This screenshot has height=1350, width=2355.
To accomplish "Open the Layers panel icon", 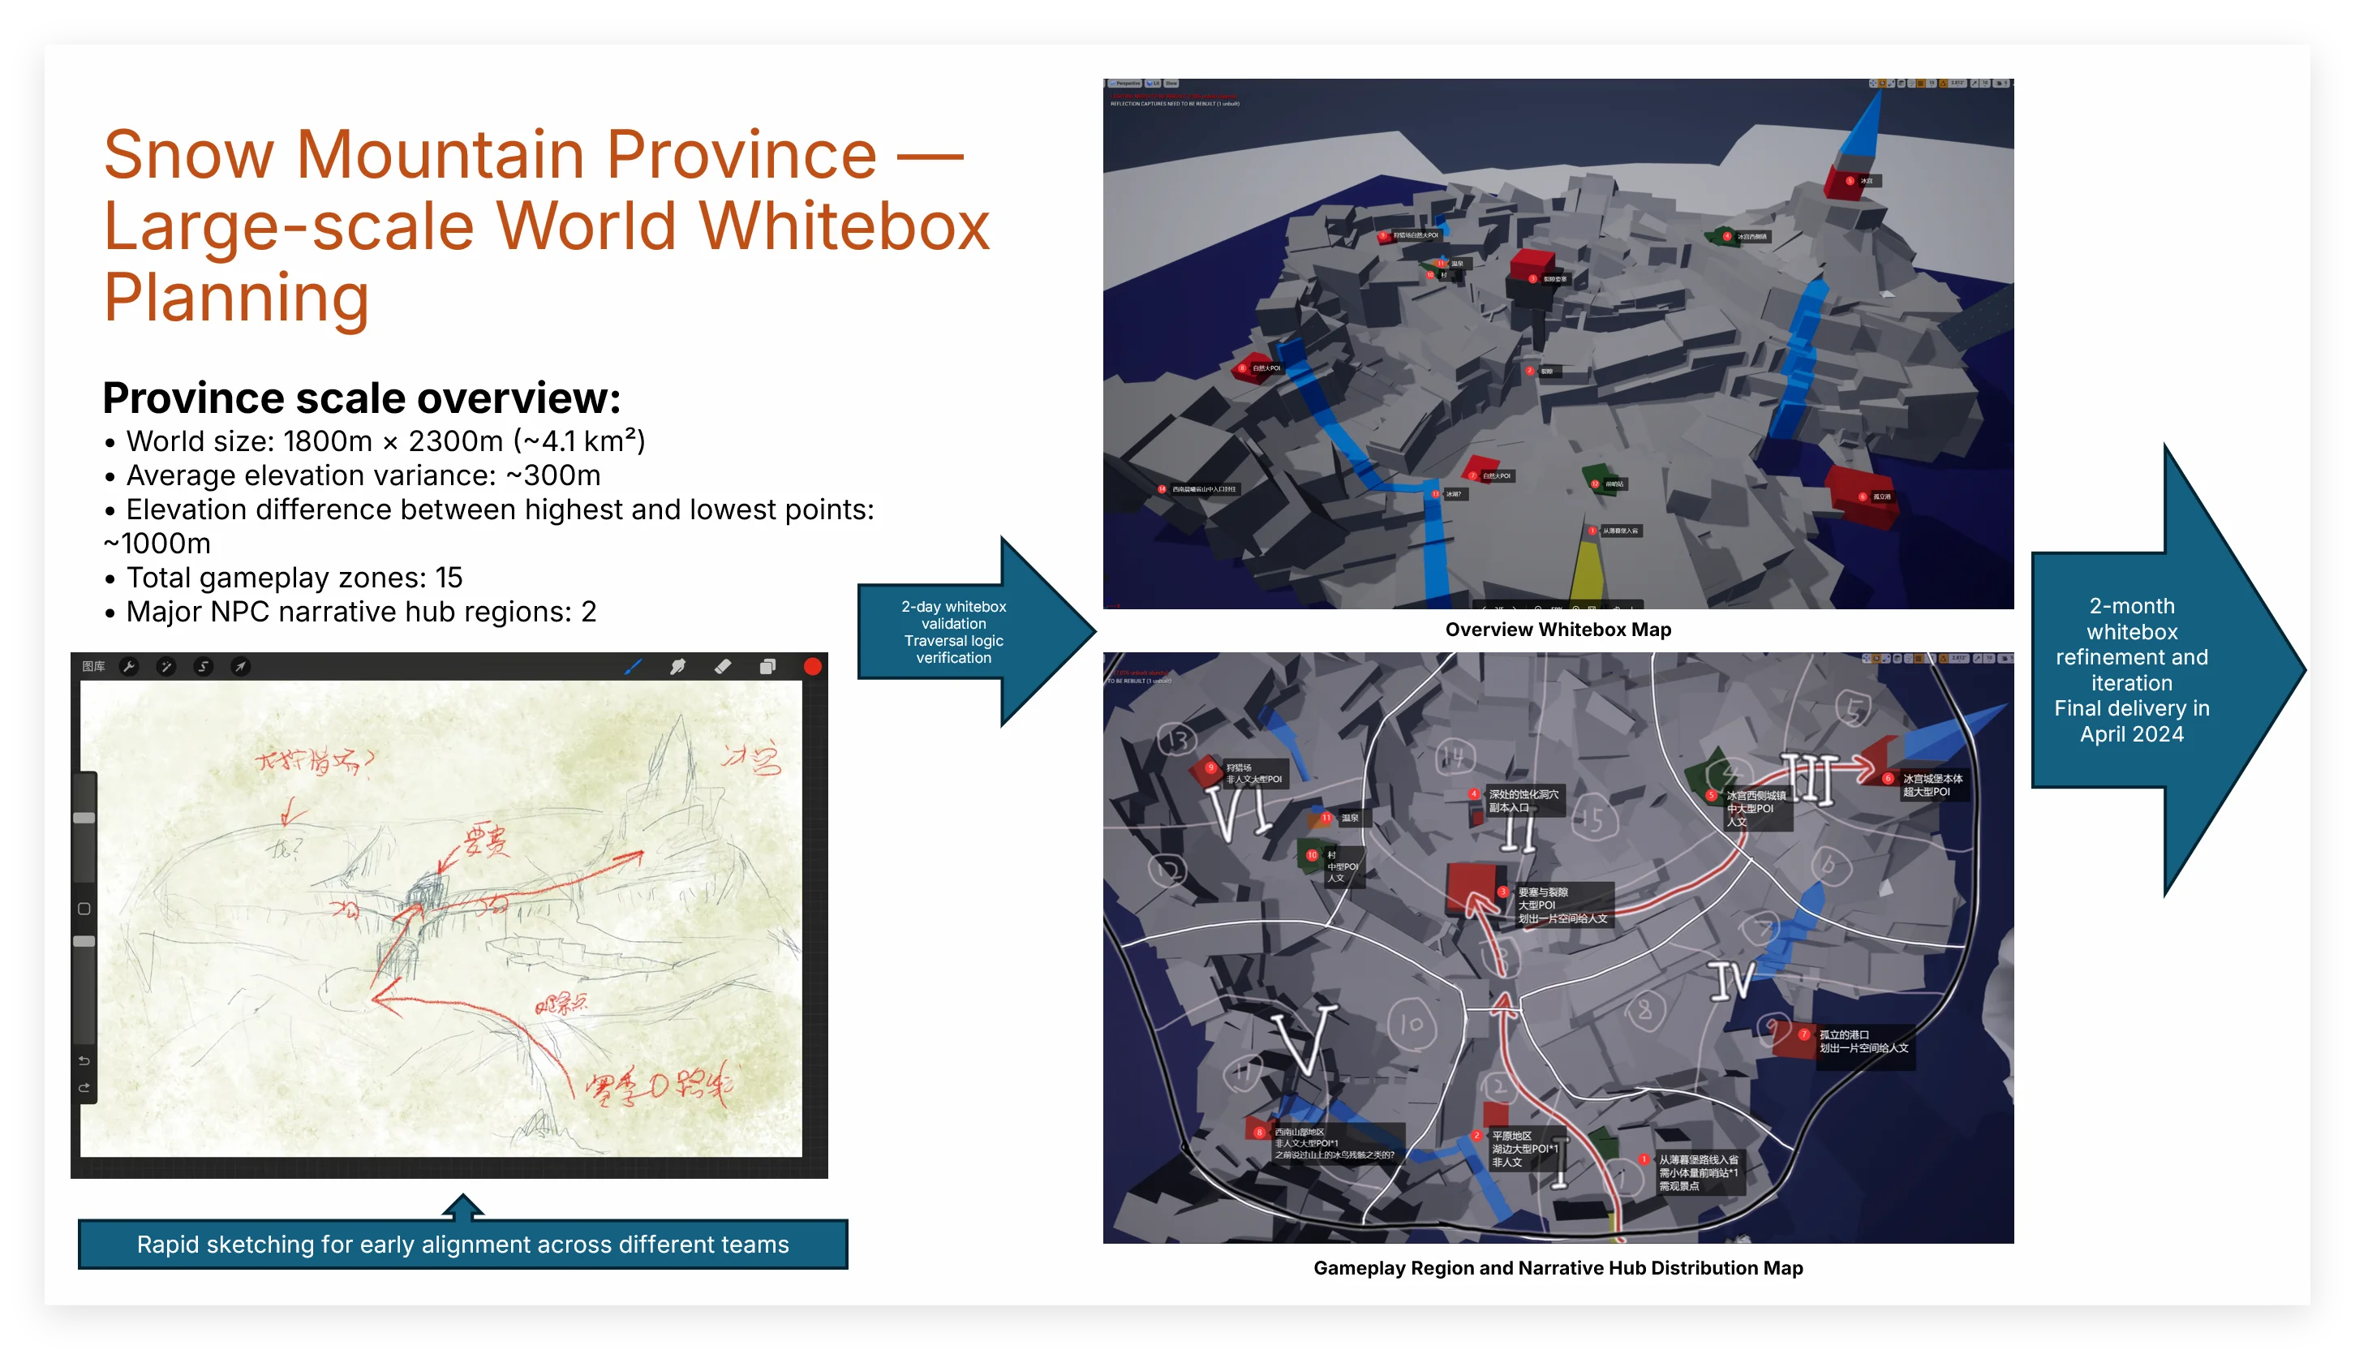I will point(767,667).
